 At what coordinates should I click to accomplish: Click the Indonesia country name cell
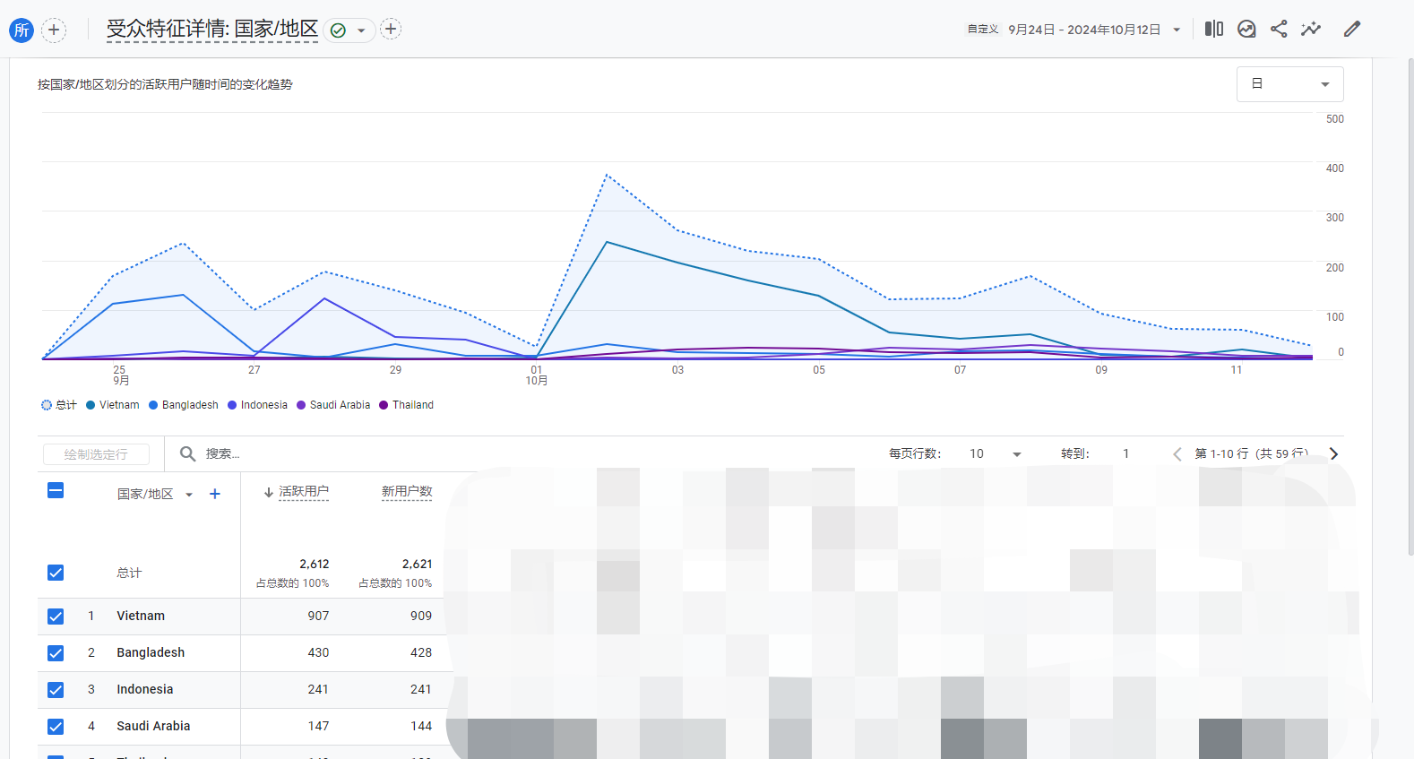pos(145,689)
